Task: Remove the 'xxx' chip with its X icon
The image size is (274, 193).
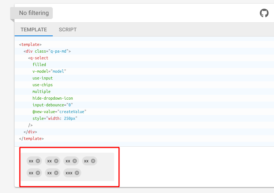Action: [77, 173]
